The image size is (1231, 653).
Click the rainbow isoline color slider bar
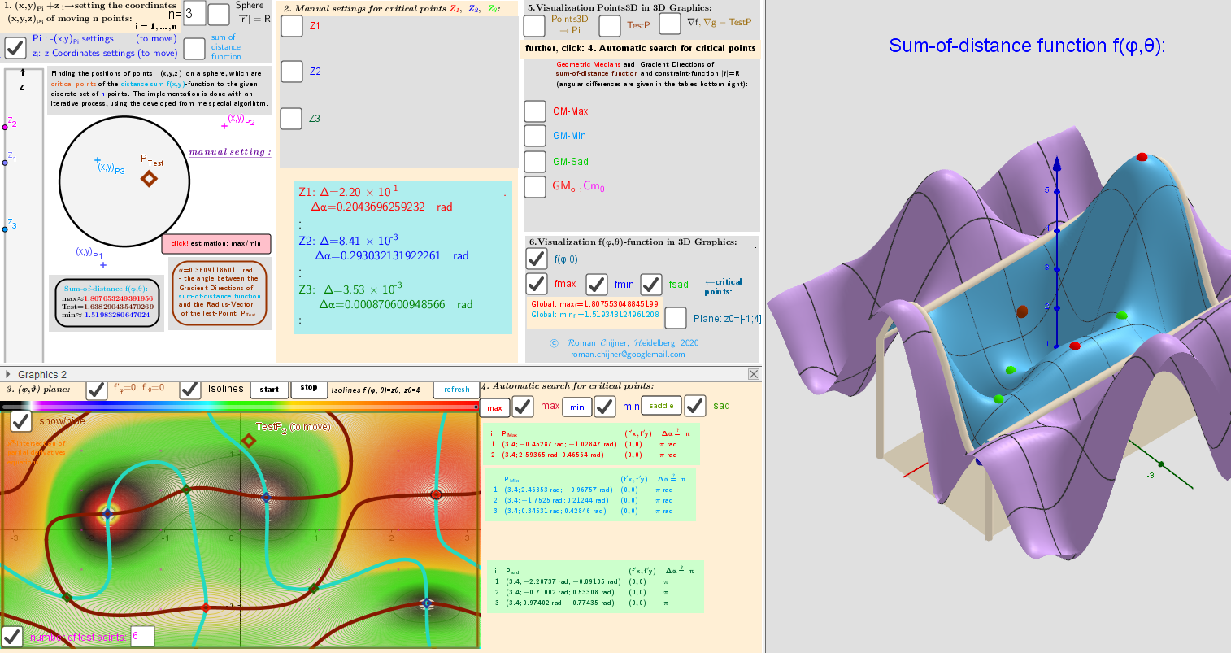pos(241,406)
